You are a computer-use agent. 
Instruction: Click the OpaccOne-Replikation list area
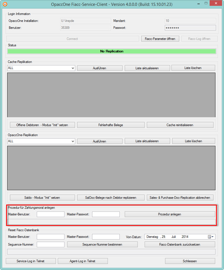click(111, 168)
